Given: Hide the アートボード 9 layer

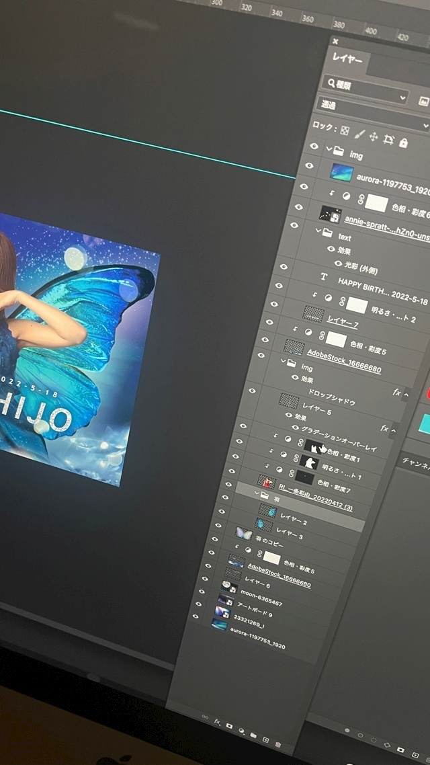Looking at the screenshot, I should (x=202, y=591).
